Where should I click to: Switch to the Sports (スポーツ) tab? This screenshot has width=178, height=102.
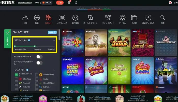82,8
